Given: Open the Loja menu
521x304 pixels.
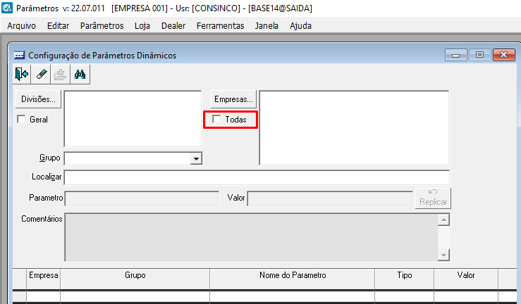Looking at the screenshot, I should pyautogui.click(x=142, y=25).
